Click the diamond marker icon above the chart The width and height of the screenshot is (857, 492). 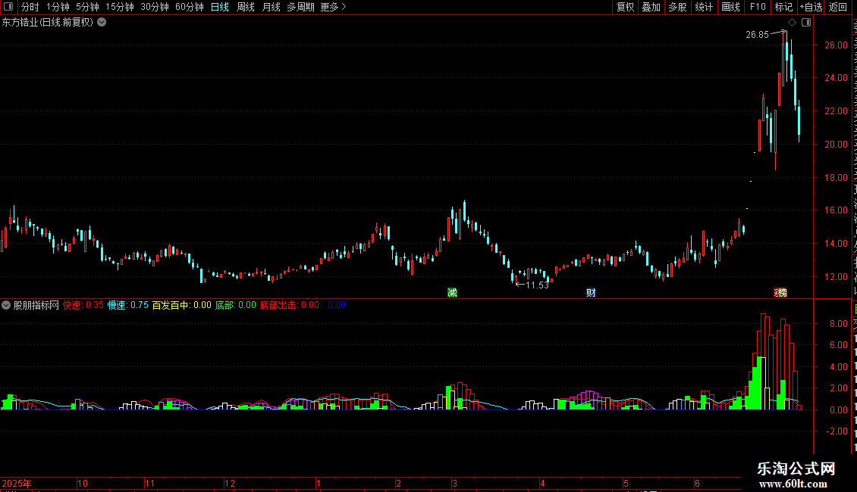tap(792, 23)
